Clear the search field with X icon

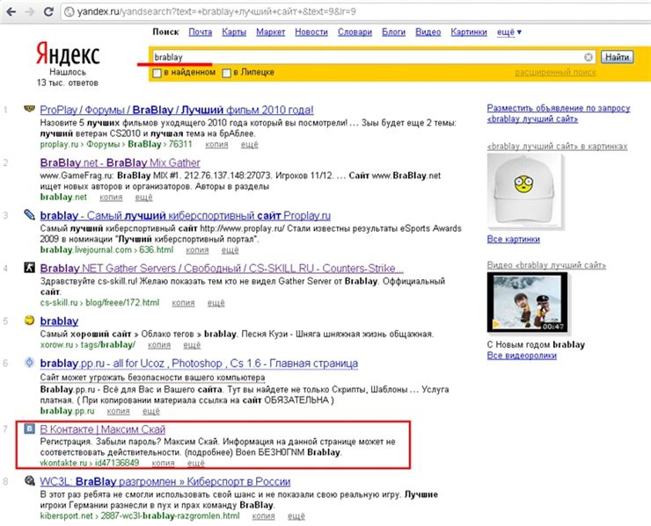pos(589,57)
